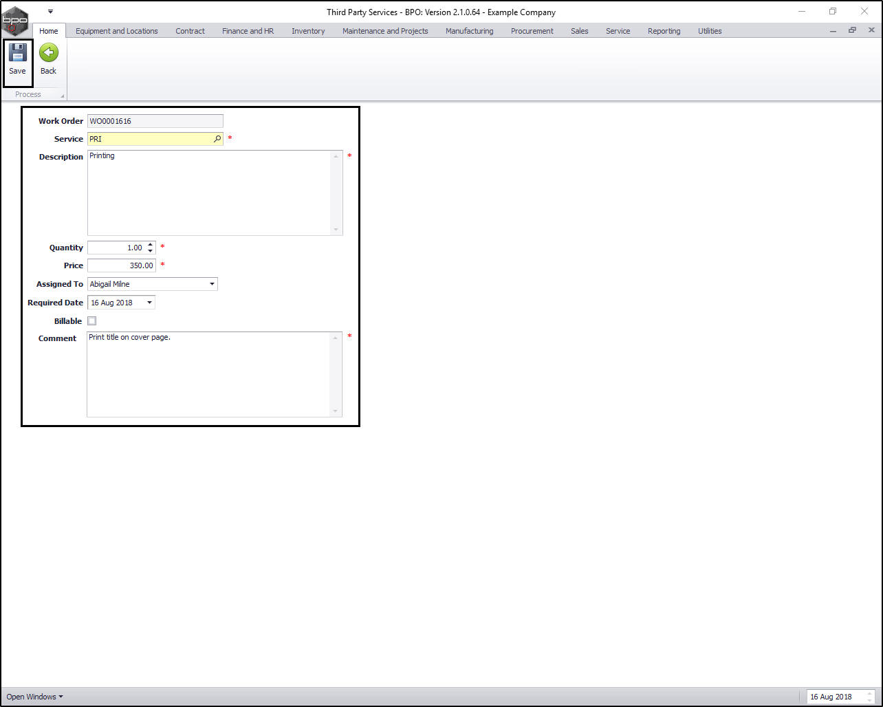The height and width of the screenshot is (707, 883).
Task: Close the inner document window
Action: pos(872,31)
